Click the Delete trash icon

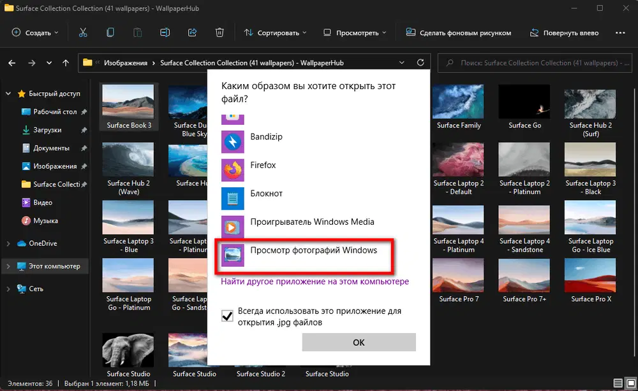[x=219, y=32]
